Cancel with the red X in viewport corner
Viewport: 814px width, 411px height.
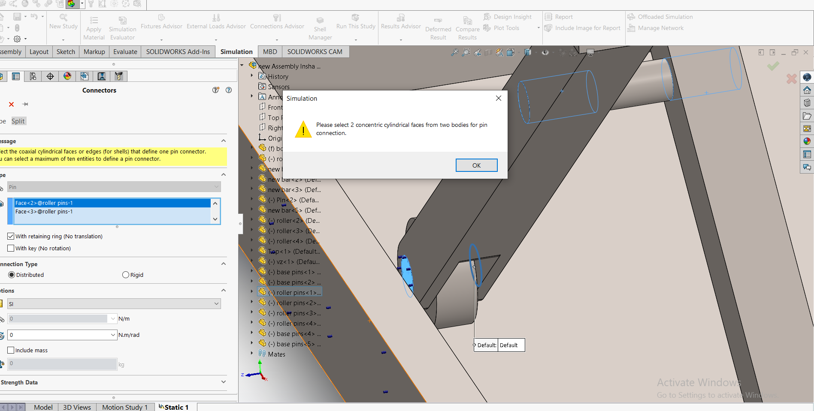[x=792, y=78]
